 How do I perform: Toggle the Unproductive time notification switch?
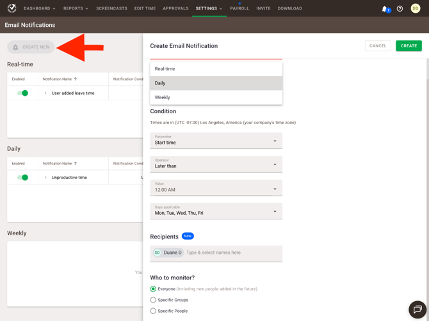click(22, 178)
